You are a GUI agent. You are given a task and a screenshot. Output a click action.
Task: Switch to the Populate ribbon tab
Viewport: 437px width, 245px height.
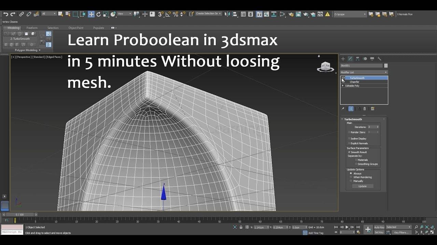(99, 28)
